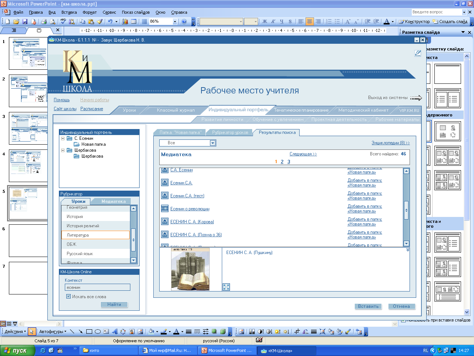
Task: Apply bold with the Ж icon
Action: click(x=264, y=22)
